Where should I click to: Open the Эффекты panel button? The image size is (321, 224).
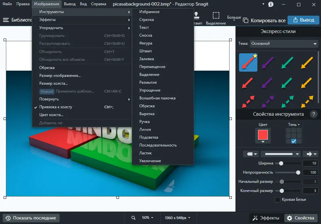(266, 218)
